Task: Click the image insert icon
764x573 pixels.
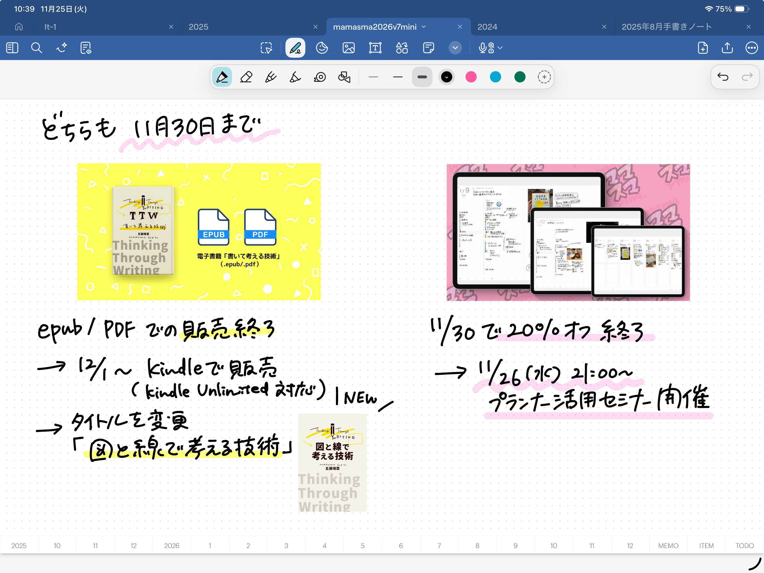Action: [x=348, y=48]
